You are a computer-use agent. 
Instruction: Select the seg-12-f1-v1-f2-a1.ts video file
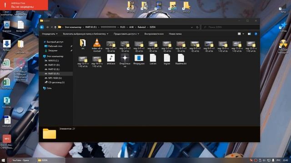(x=251, y=44)
